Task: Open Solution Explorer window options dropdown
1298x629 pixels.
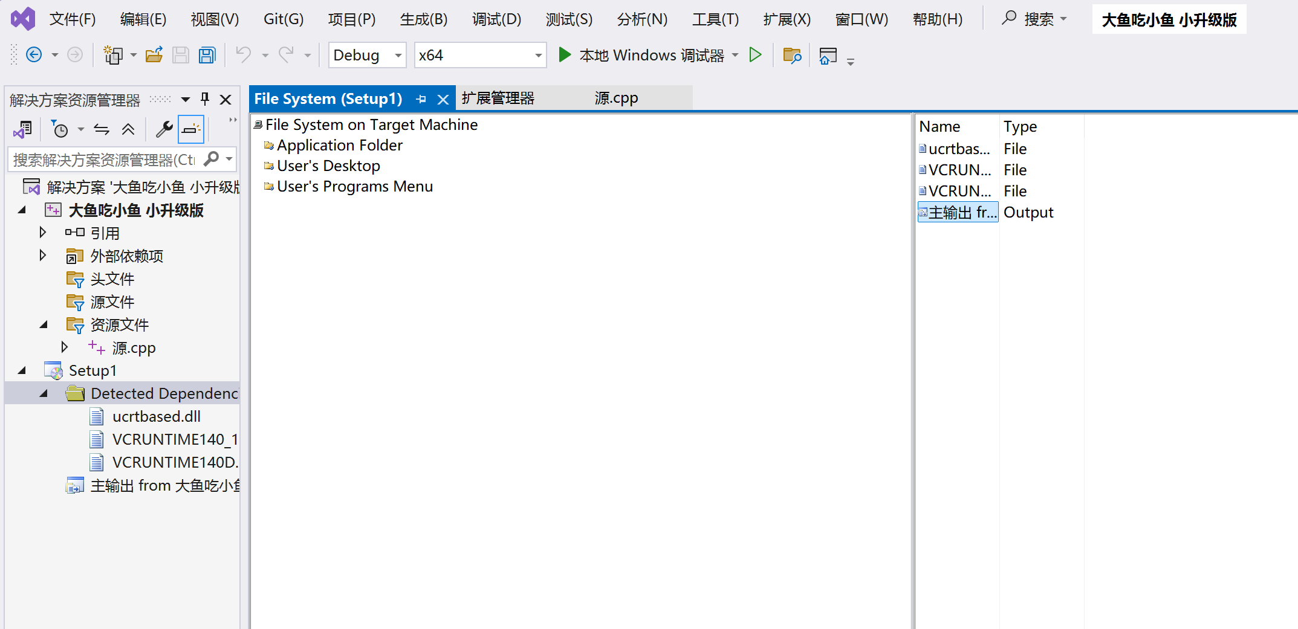Action: point(186,99)
